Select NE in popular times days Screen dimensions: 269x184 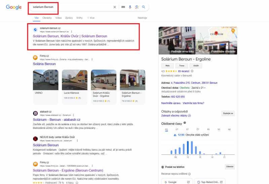[229, 130]
